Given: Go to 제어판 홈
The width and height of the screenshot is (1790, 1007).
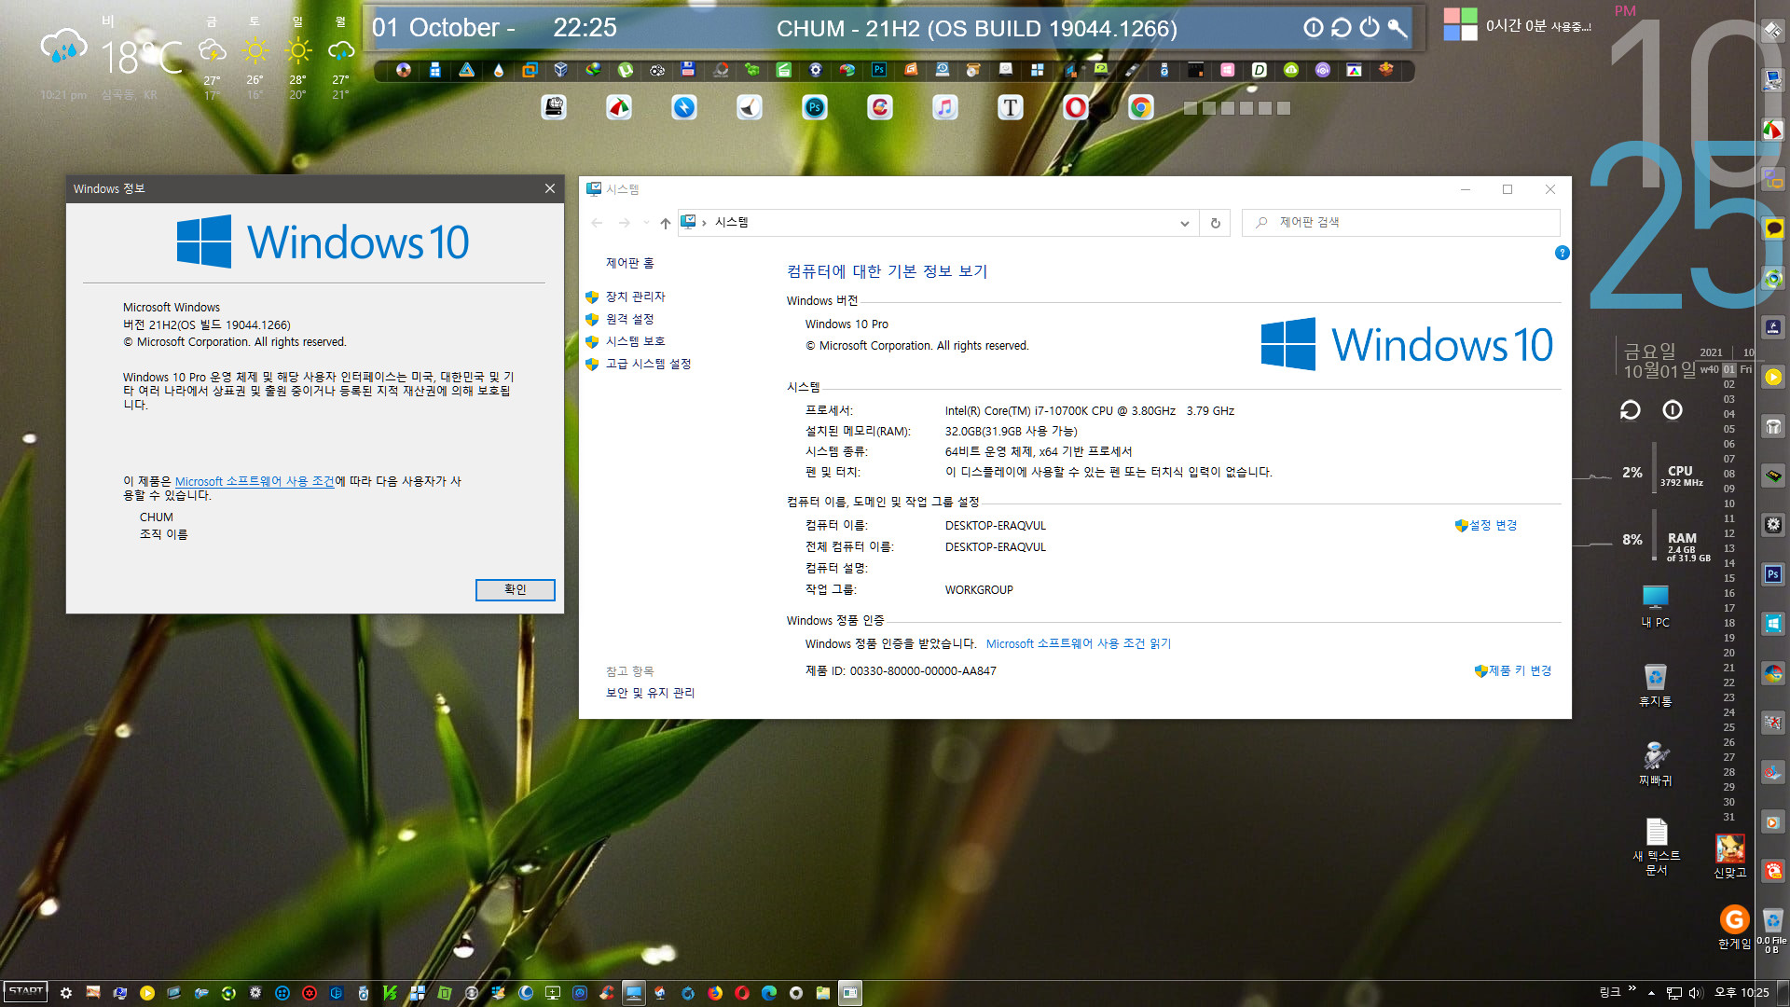Looking at the screenshot, I should tap(629, 263).
